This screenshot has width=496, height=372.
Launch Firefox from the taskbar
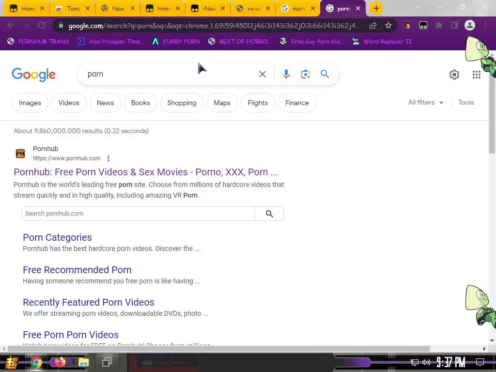point(60,362)
